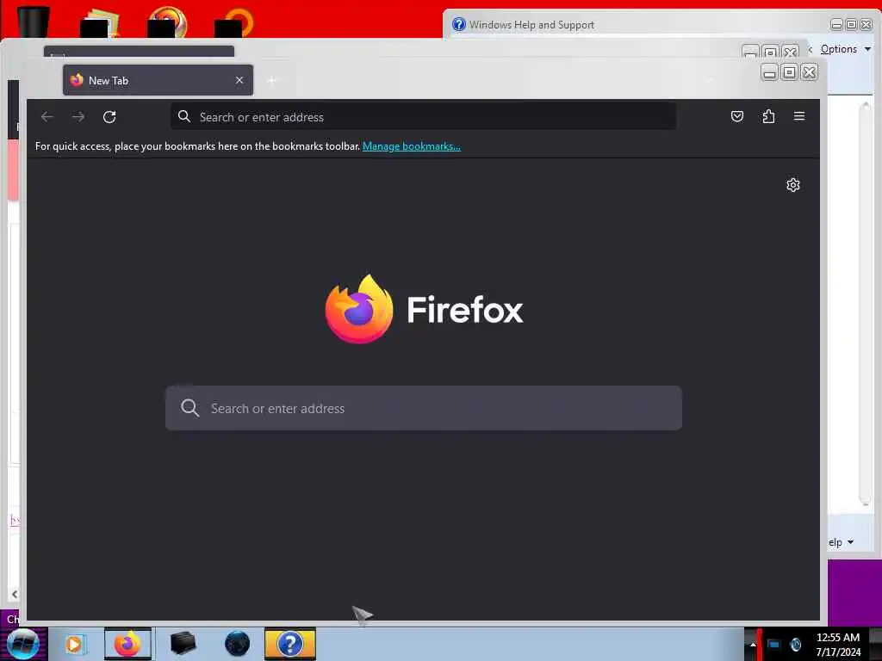Close the Firefox window
The image size is (882, 661).
809,72
